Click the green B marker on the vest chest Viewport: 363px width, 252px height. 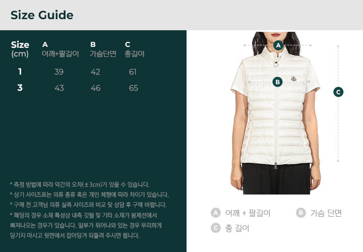278,82
